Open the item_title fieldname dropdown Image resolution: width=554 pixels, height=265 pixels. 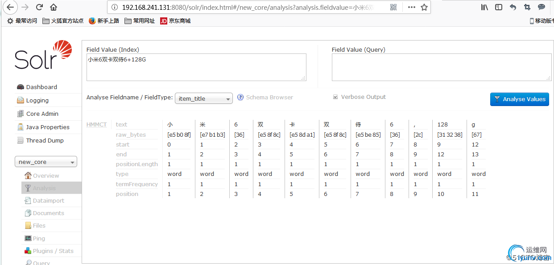(204, 98)
